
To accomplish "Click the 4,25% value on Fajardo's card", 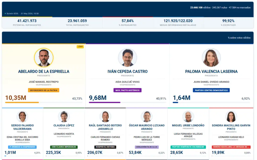I will click(37, 153).
